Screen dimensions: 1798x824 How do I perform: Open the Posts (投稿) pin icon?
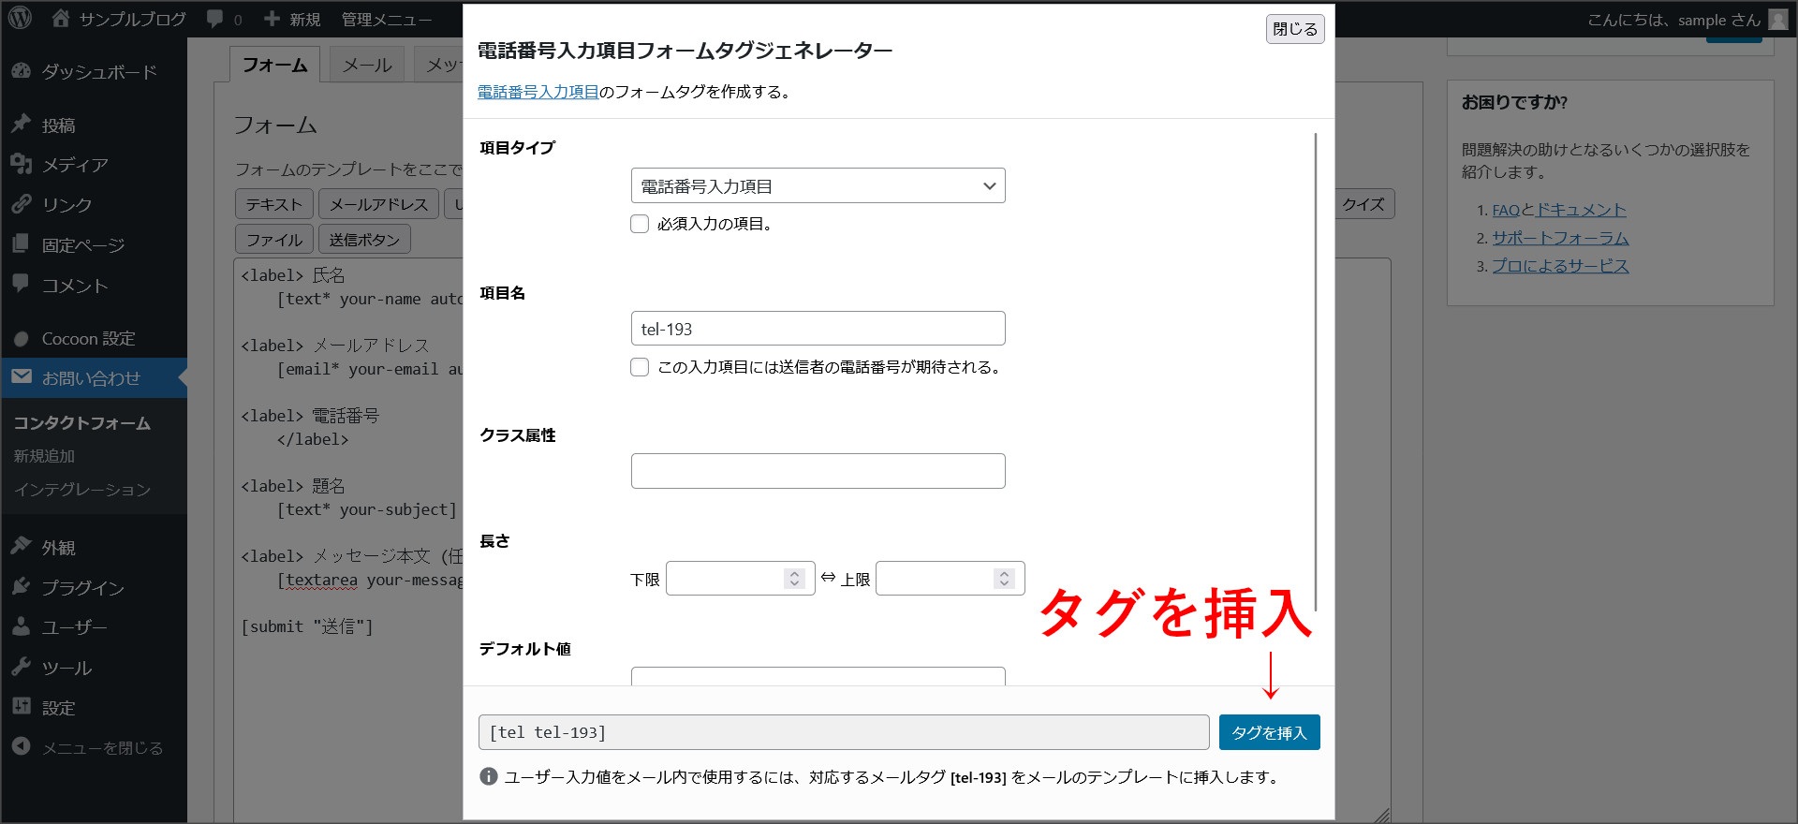coord(22,125)
